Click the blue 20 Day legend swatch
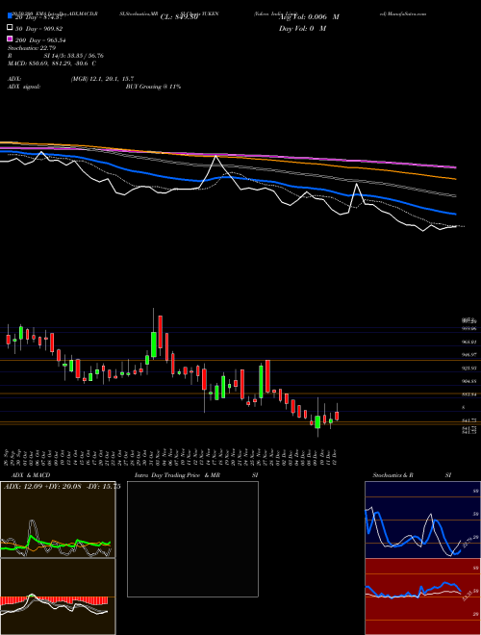 [x=10, y=15]
